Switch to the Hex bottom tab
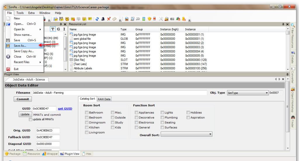 coord(87,154)
